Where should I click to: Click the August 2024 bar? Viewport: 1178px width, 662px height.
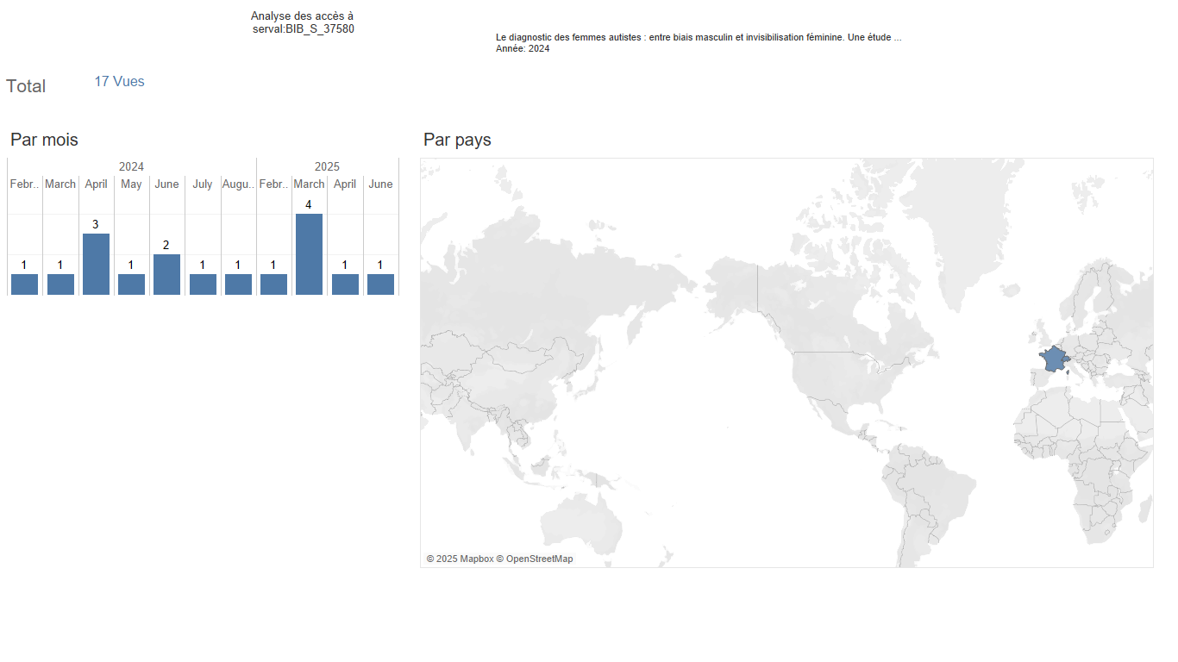[x=238, y=284]
